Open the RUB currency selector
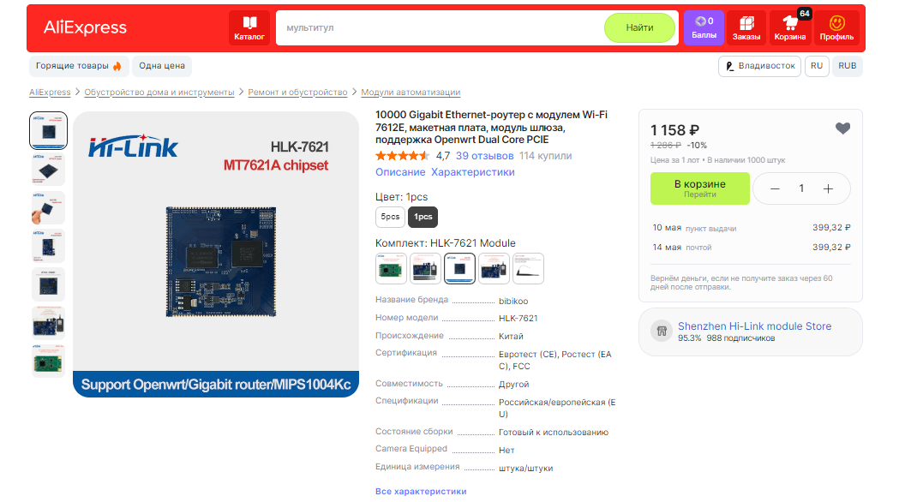The width and height of the screenshot is (923, 502). point(847,66)
